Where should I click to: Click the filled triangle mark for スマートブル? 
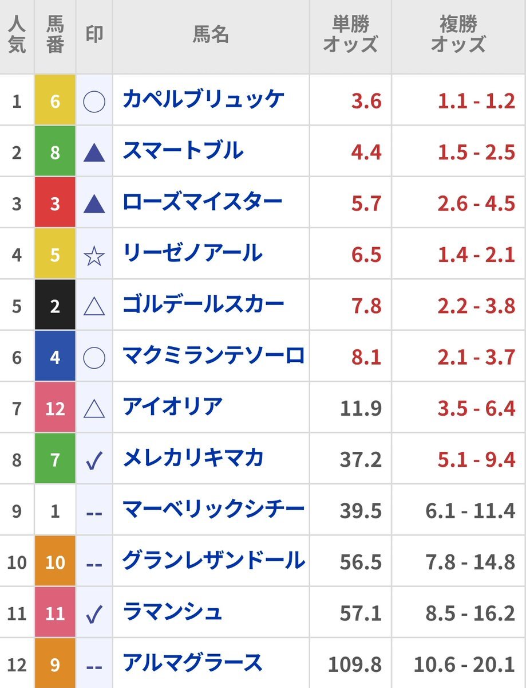tap(94, 153)
